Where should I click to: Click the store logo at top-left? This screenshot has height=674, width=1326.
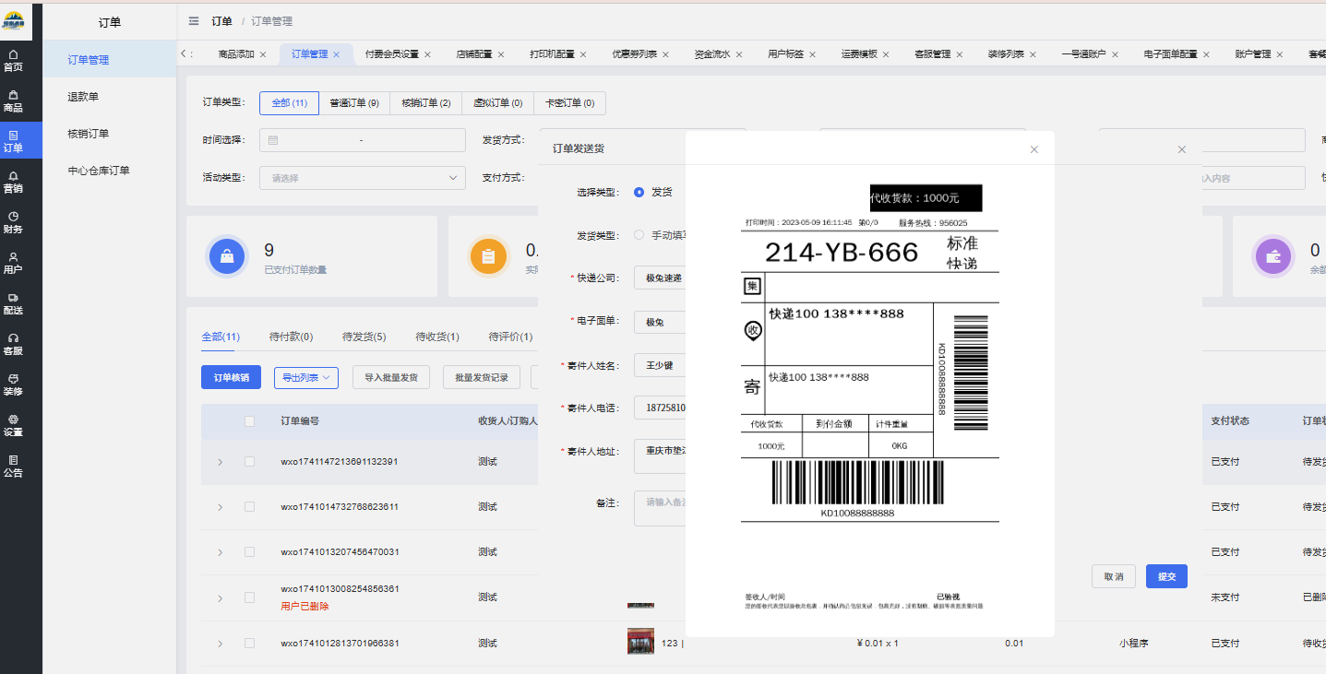click(14, 20)
